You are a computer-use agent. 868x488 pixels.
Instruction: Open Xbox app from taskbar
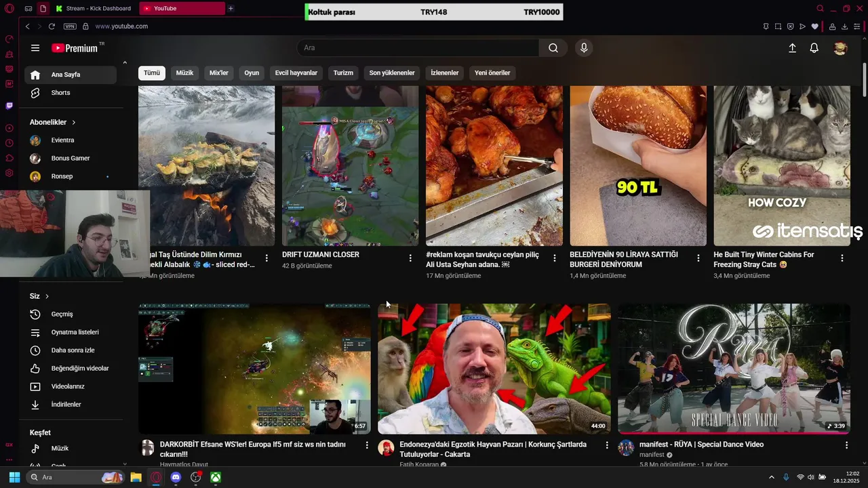215,477
